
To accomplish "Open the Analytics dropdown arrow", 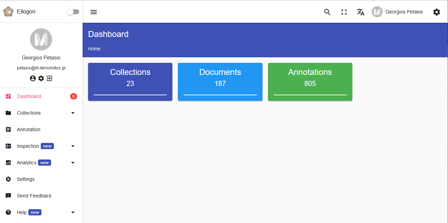I will point(73,163).
